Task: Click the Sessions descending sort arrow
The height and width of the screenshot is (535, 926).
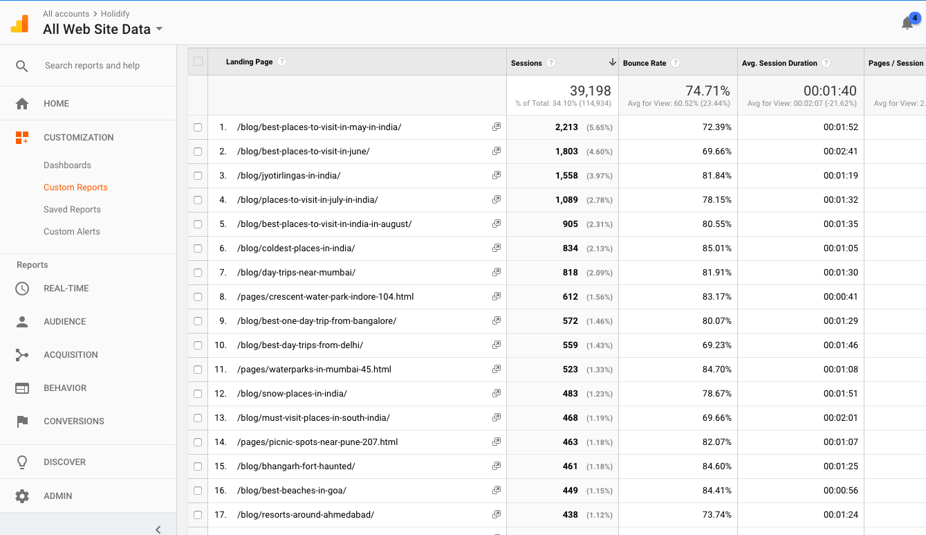Action: pyautogui.click(x=612, y=62)
